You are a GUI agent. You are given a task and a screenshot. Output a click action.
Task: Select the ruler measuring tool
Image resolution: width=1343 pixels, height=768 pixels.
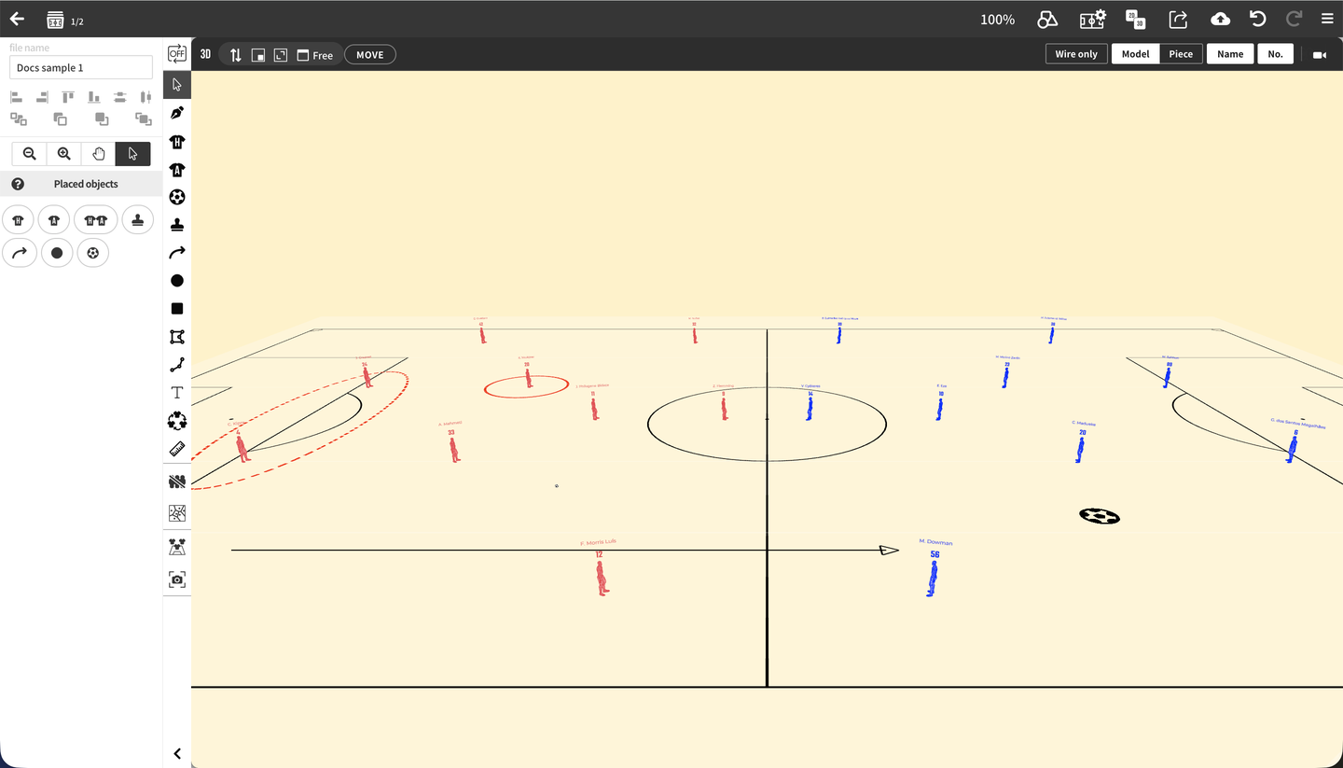177,449
